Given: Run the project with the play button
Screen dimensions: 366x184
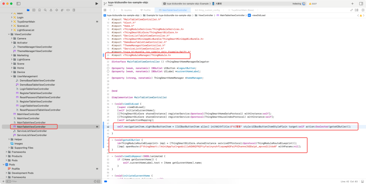Looking at the screenshot, I should [97, 3].
